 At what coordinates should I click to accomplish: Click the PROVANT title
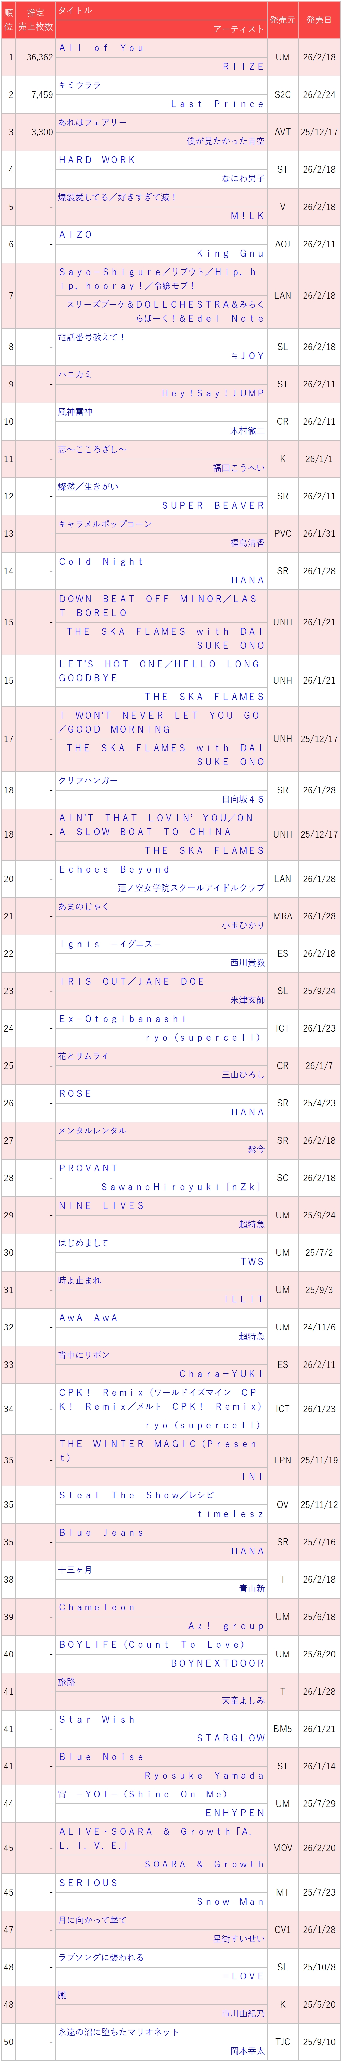coord(88,1168)
